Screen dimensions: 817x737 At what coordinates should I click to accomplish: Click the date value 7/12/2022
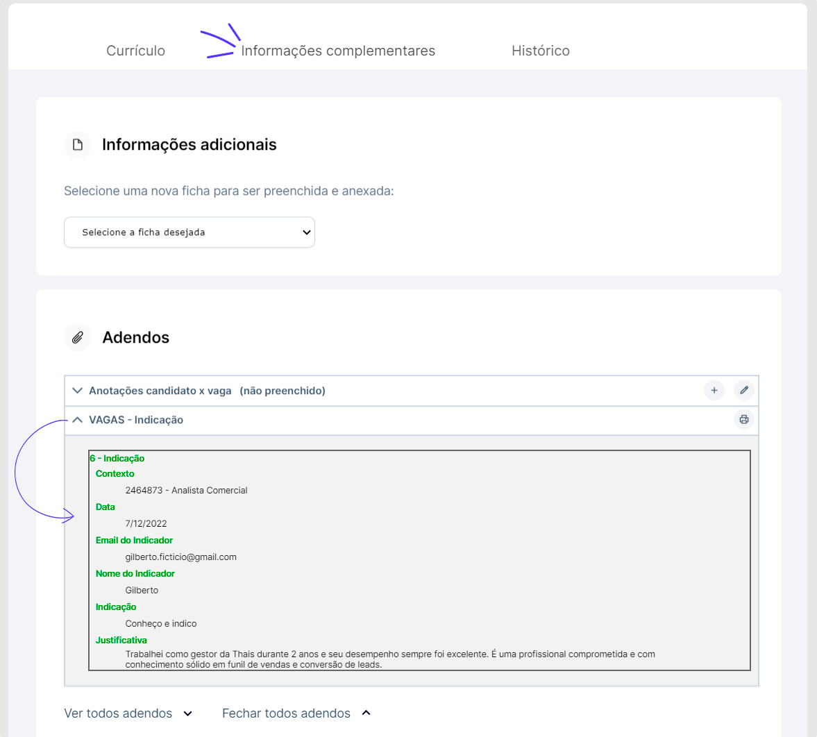pyautogui.click(x=146, y=523)
